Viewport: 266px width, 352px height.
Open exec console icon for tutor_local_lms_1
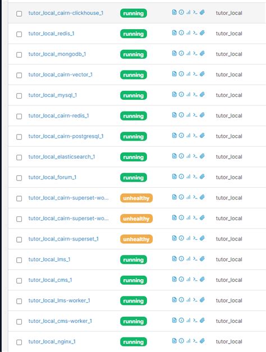click(x=195, y=259)
